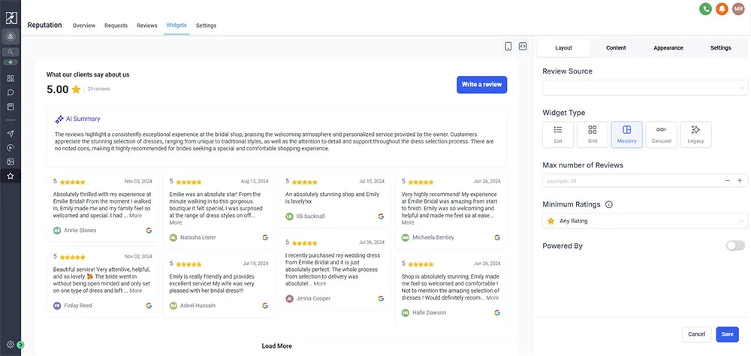Viewport: 751px width, 356px height.
Task: Open the Reputation Settings tab
Action: pos(206,26)
